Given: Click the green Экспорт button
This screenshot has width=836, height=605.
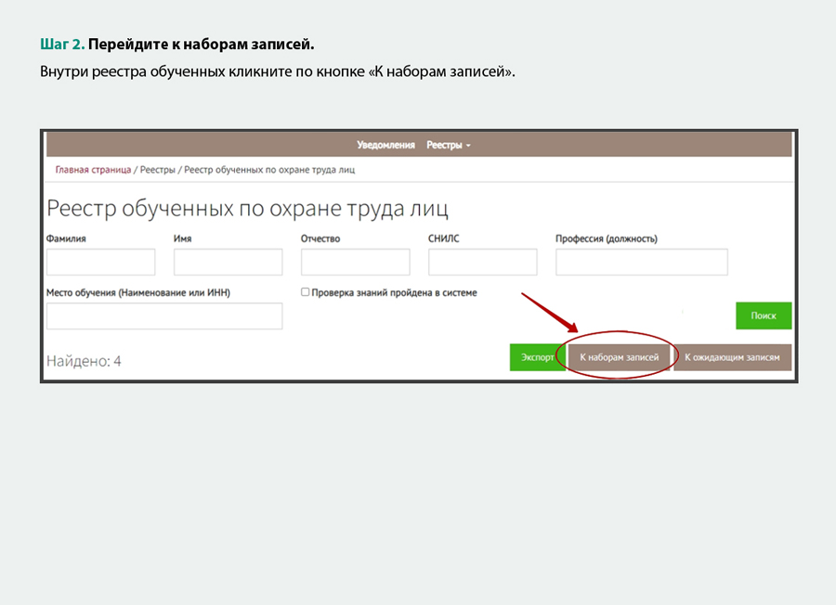Looking at the screenshot, I should 536,357.
